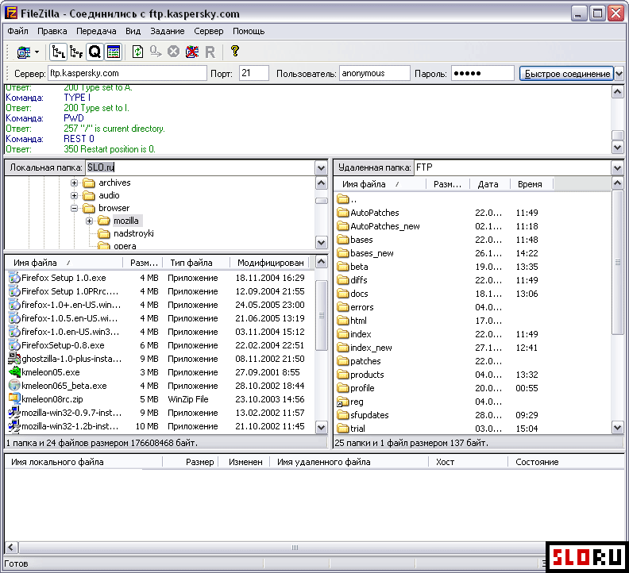Viewport: 629px width, 573px height.
Task: Select kmeleon05.exe file icon
Action: [14, 372]
